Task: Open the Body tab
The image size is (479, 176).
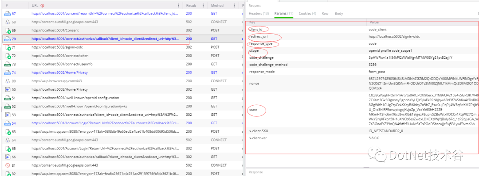Action: 339,13
